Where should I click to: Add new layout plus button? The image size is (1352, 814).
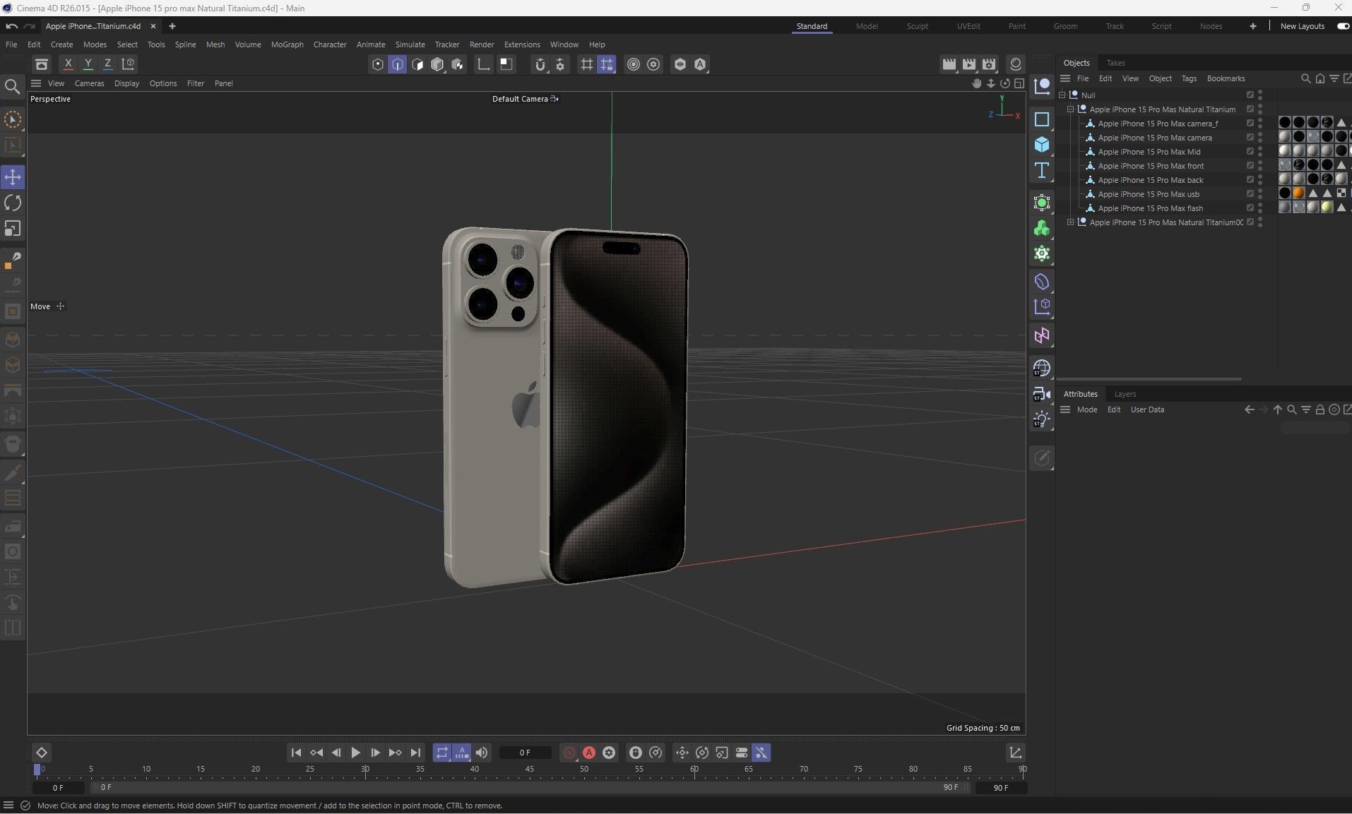point(1252,26)
